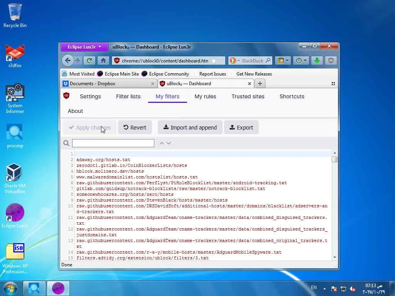This screenshot has width=395, height=296.
Task: Click the forward navigation arrow
Action: click(77, 61)
